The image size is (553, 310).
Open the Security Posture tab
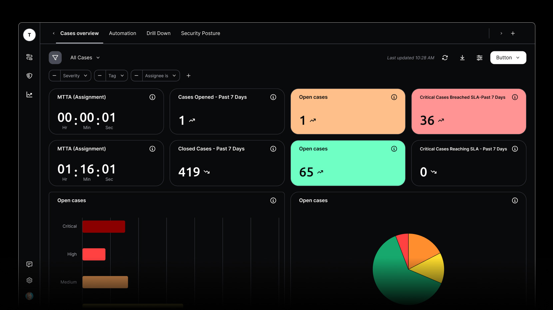coord(200,33)
